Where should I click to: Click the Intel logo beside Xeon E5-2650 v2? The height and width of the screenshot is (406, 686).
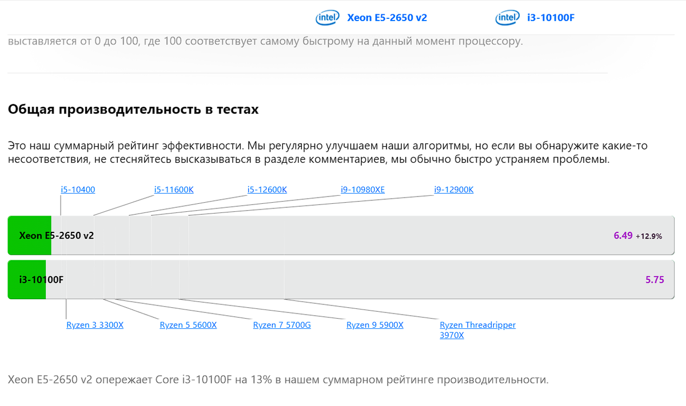pyautogui.click(x=326, y=18)
